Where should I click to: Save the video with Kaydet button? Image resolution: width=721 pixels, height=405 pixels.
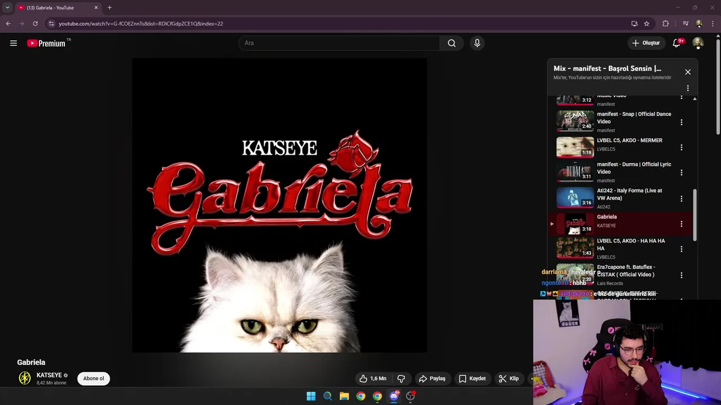[472, 379]
